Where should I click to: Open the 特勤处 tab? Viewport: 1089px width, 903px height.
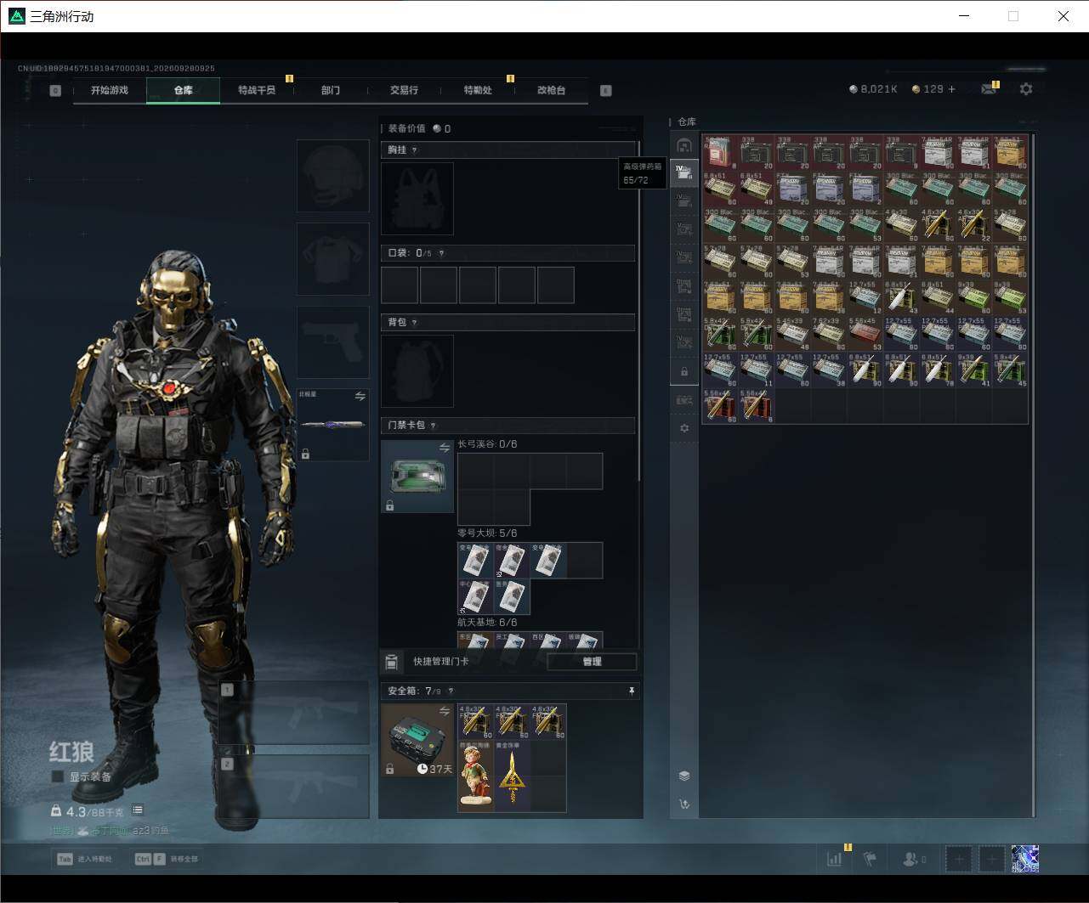pos(477,90)
